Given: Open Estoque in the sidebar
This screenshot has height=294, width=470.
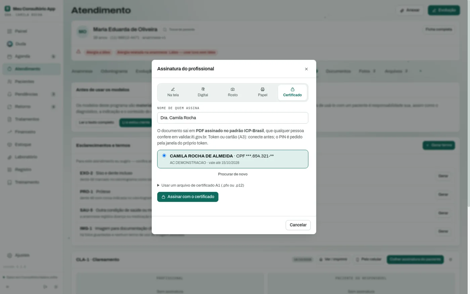Looking at the screenshot, I should pyautogui.click(x=32, y=144).
